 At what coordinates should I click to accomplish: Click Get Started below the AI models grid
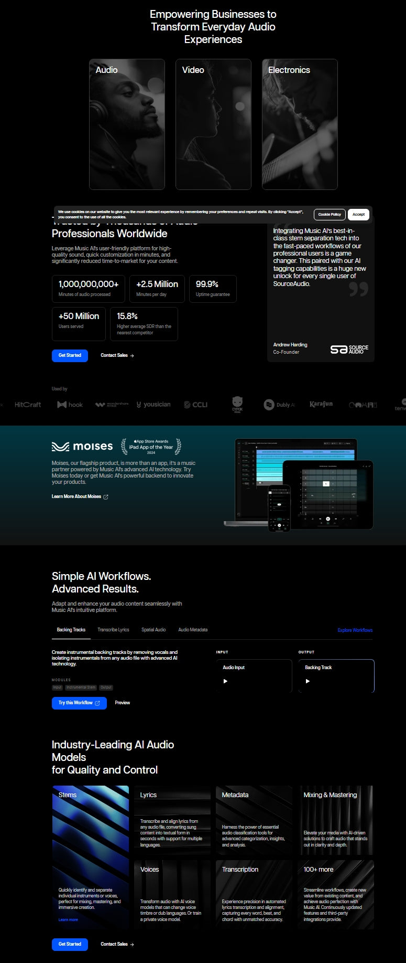pos(70,944)
